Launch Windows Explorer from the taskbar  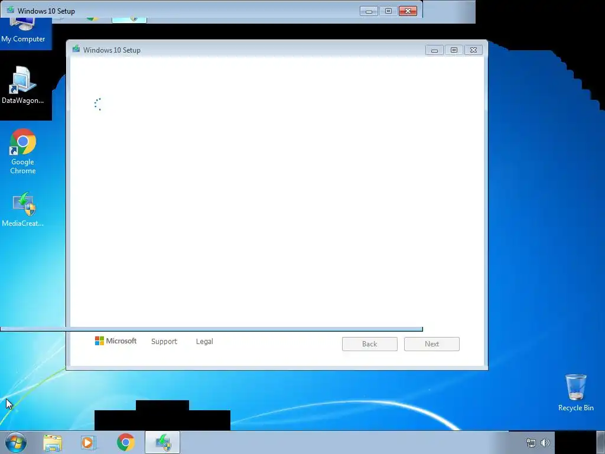(53, 443)
